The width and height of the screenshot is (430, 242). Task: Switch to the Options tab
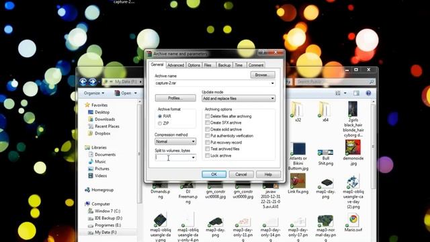click(193, 65)
